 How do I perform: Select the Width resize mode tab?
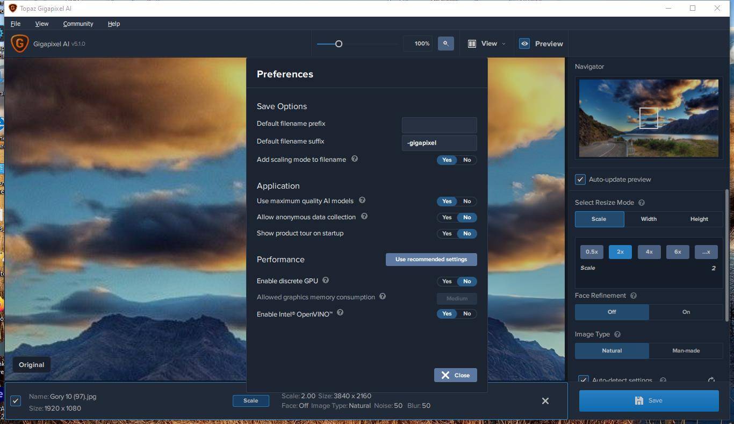click(649, 219)
